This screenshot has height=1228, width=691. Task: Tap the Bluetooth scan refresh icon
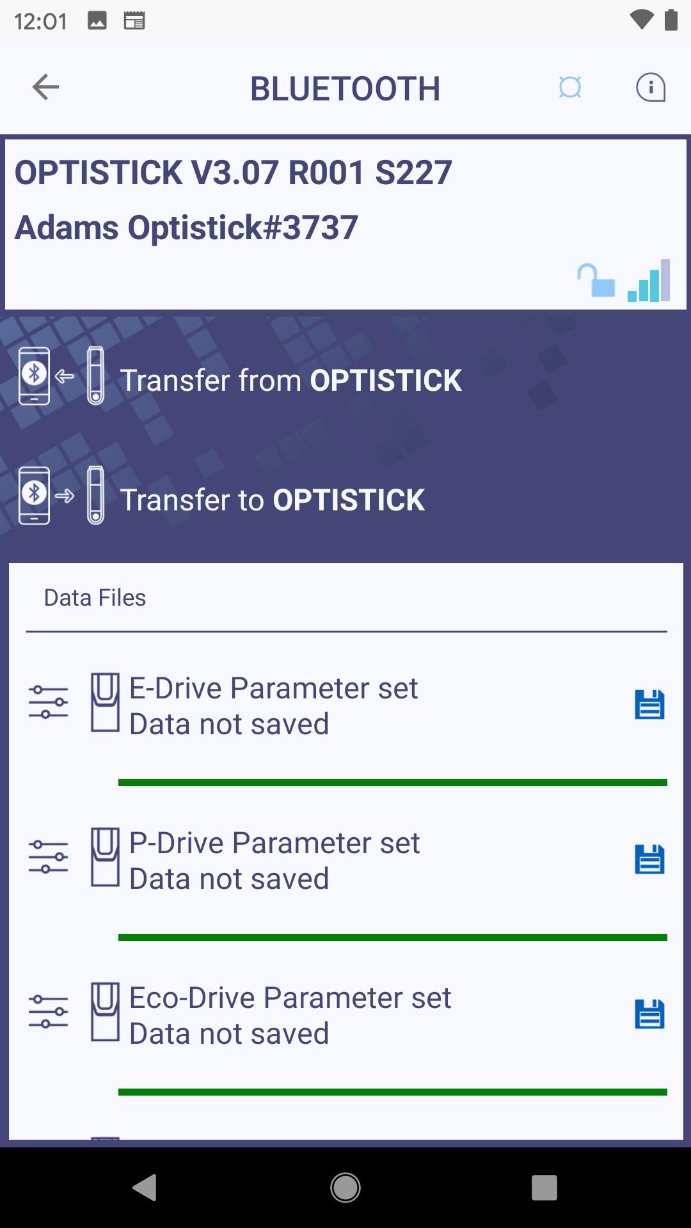click(569, 87)
